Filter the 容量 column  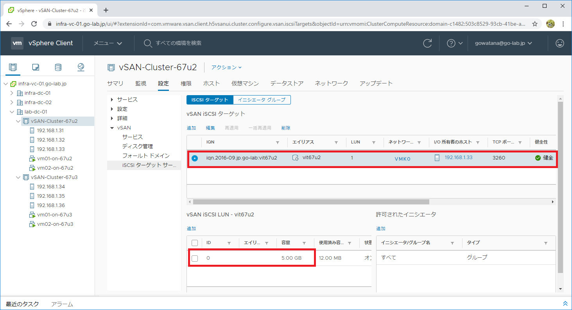click(304, 243)
